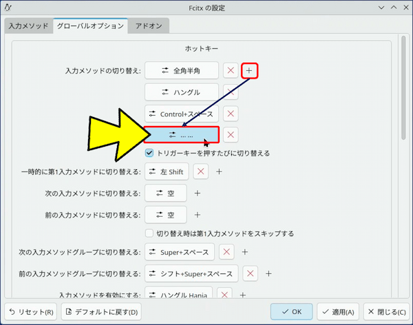Screen dimensions: 413x325
Task: Delete the 左 Shift hotkey binding
Action: click(200, 171)
